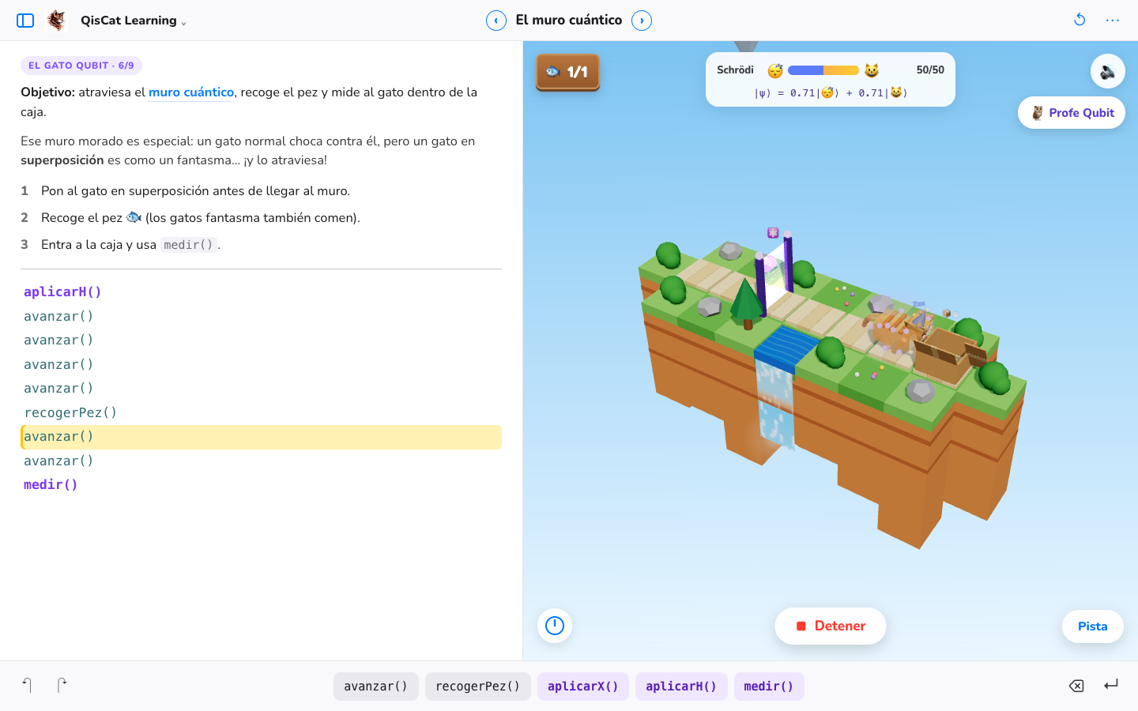Undo last code edit arrow
This screenshot has width=1138, height=711.
click(x=27, y=685)
